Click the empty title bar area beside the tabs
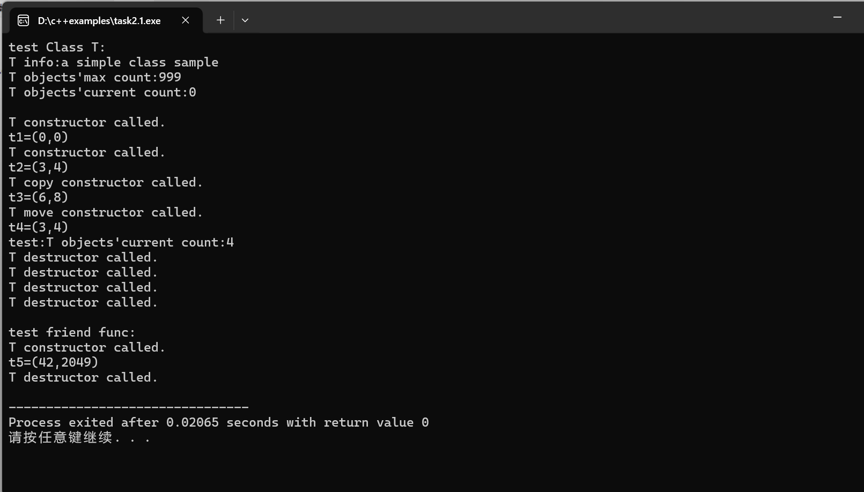 (x=536, y=18)
